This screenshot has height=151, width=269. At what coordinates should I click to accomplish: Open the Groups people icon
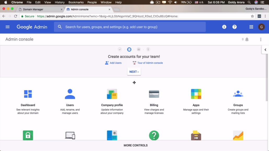click(x=238, y=94)
